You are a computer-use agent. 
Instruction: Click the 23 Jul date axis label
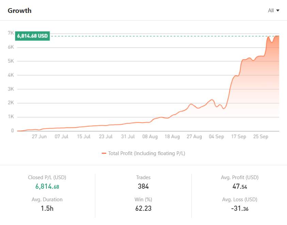click(x=106, y=137)
